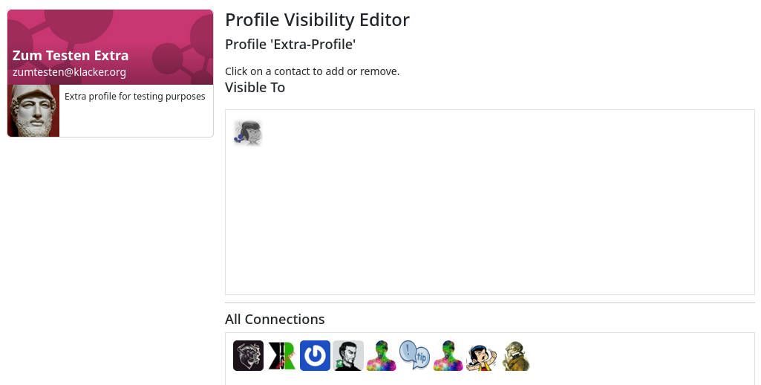This screenshot has height=385, width=761.
Task: Click the Greek bust profile photo
Action: (x=33, y=111)
